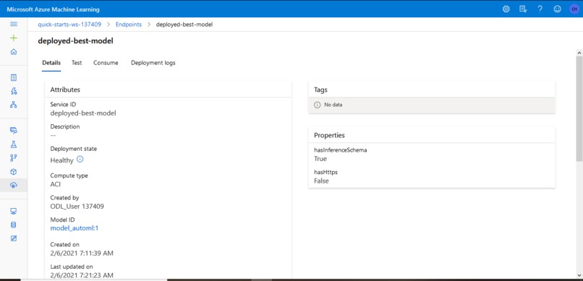583x281 pixels.
Task: Open Pipelines icon in sidebar
Action: pyautogui.click(x=14, y=157)
